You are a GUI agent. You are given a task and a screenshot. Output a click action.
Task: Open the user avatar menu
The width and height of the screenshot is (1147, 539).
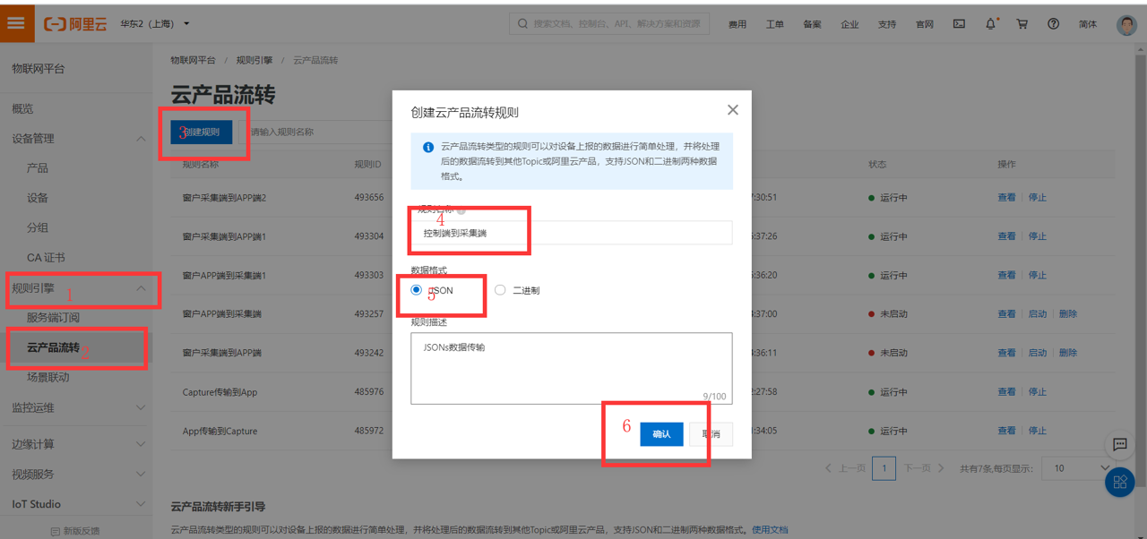(1125, 24)
